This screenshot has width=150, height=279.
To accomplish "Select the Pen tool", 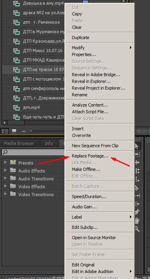I will (x=137, y=212).
